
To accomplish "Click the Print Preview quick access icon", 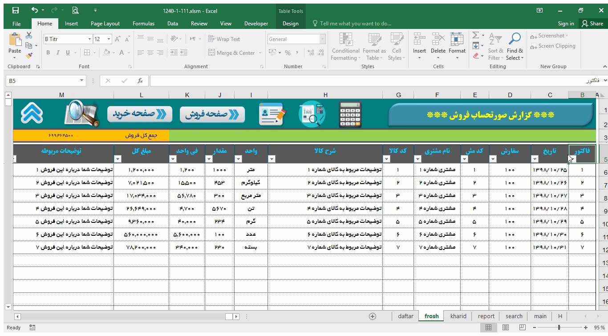I will 75,10.
